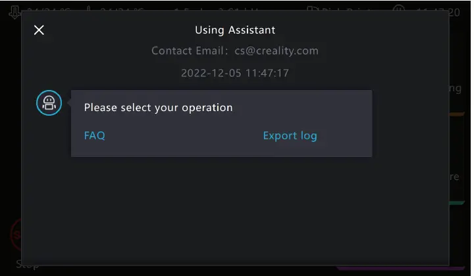Click the 'Please select your operation' message
474x276 pixels.
pyautogui.click(x=159, y=108)
